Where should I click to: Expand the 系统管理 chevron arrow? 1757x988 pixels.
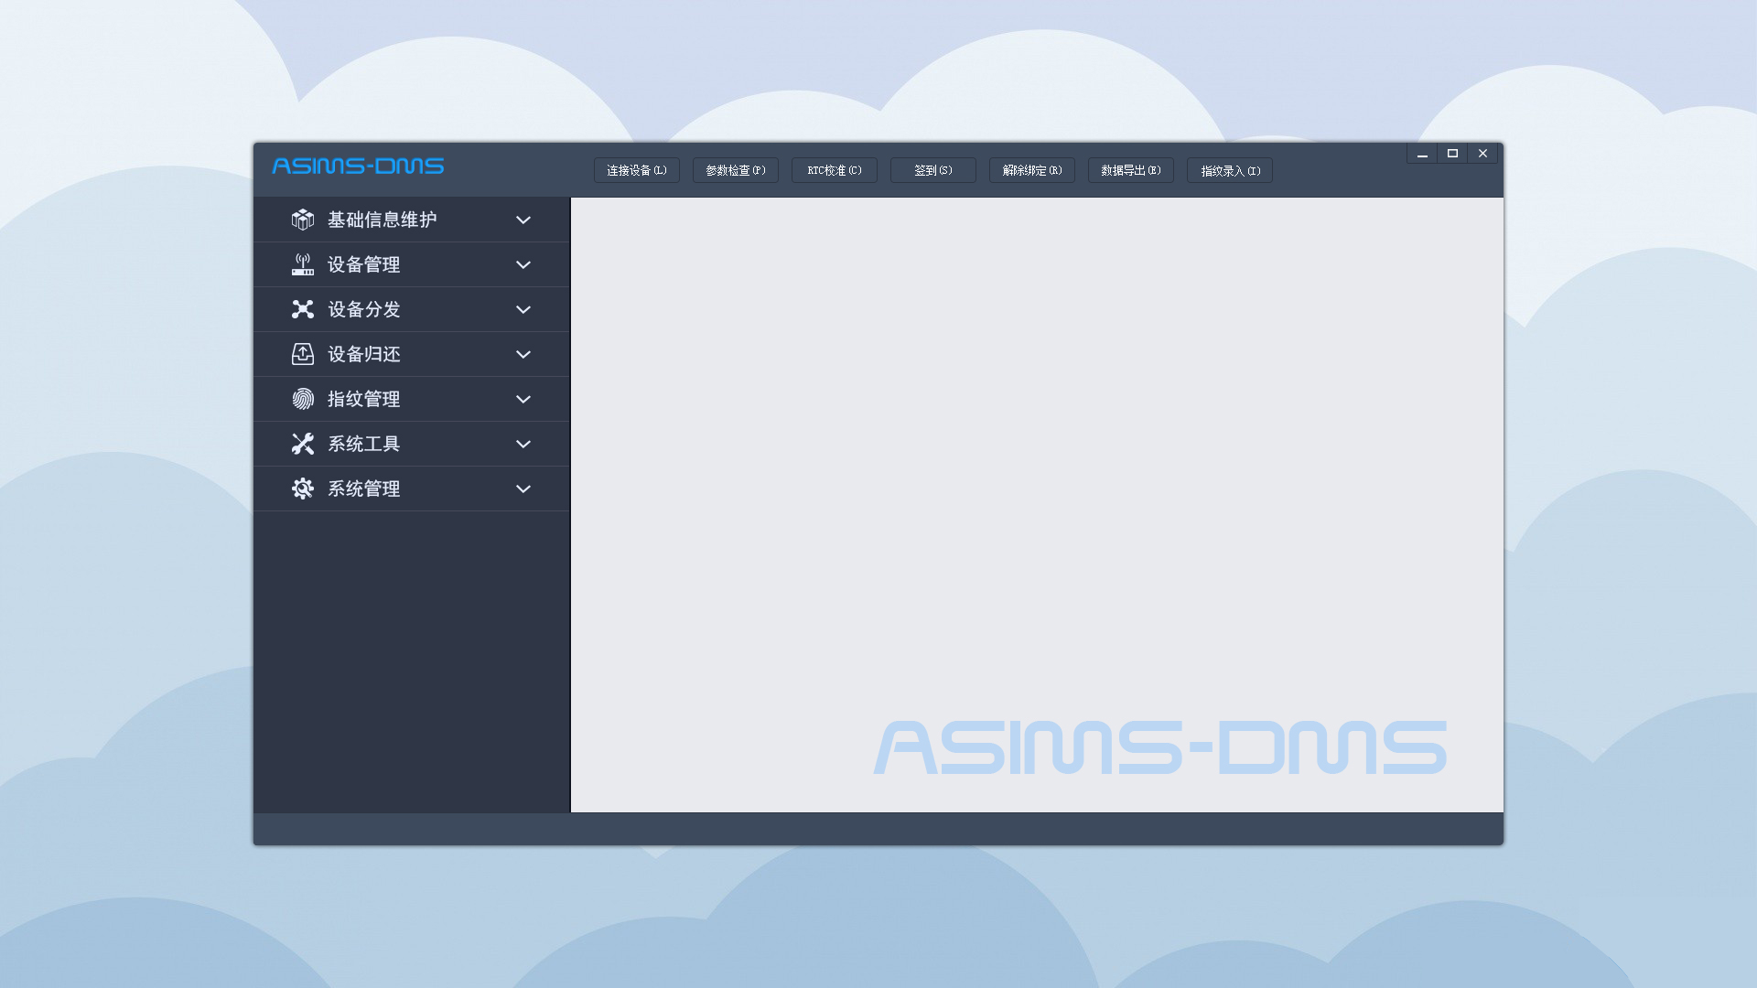point(523,489)
